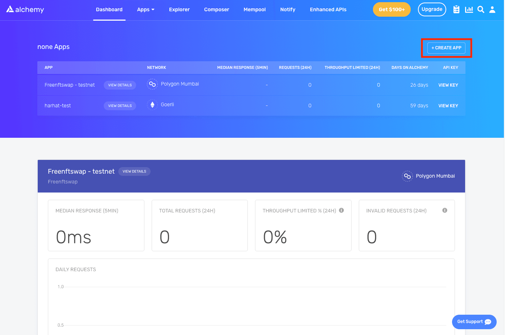This screenshot has width=505, height=335.
Task: Click Ethereum icon in harhat-test row
Action: [152, 105]
